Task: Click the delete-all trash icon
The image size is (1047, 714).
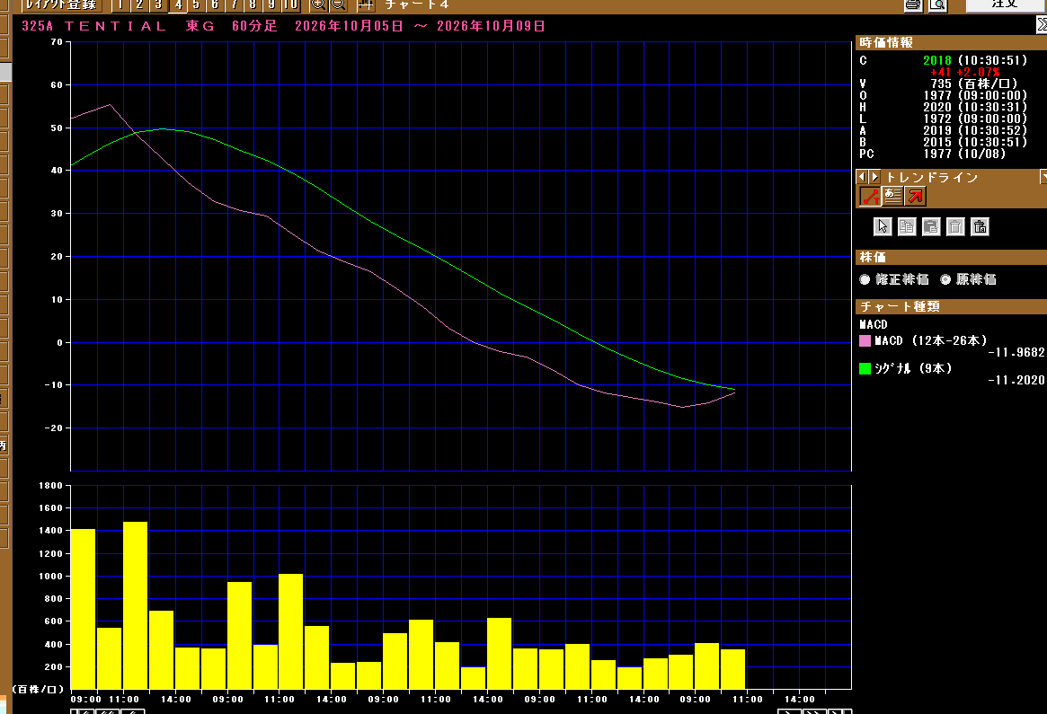Action: (980, 227)
